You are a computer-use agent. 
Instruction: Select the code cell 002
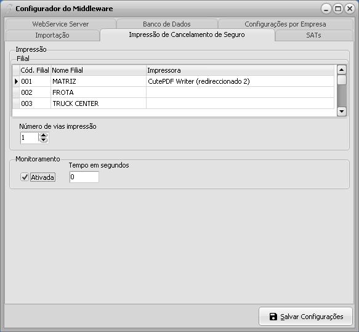(x=35, y=92)
